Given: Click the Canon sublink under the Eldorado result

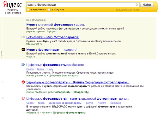Looking at the screenshot, I should pyautogui.click(x=30, y=103).
